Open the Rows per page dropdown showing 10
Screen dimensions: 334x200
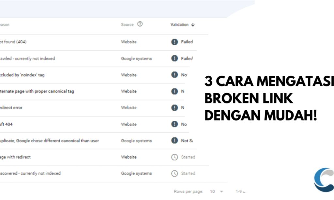pyautogui.click(x=212, y=191)
